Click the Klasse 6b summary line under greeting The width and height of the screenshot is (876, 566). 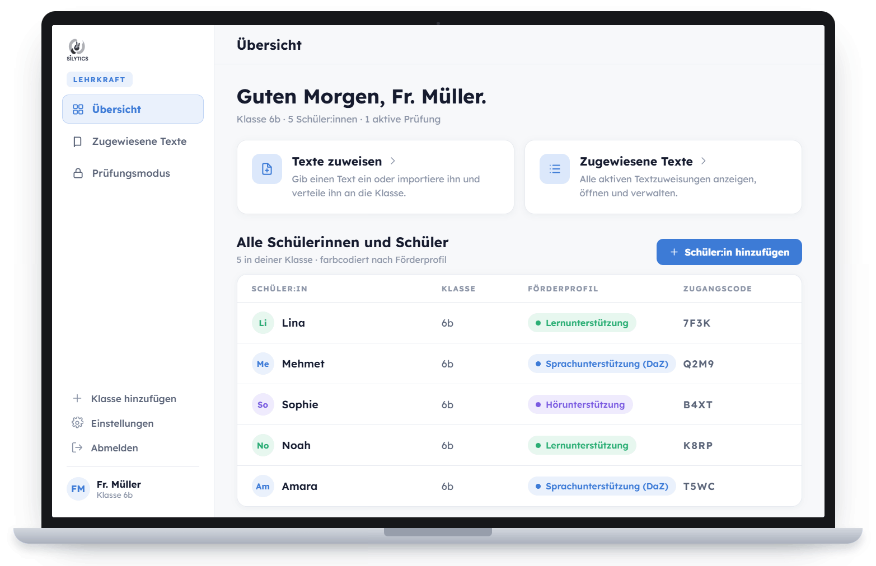pyautogui.click(x=339, y=119)
